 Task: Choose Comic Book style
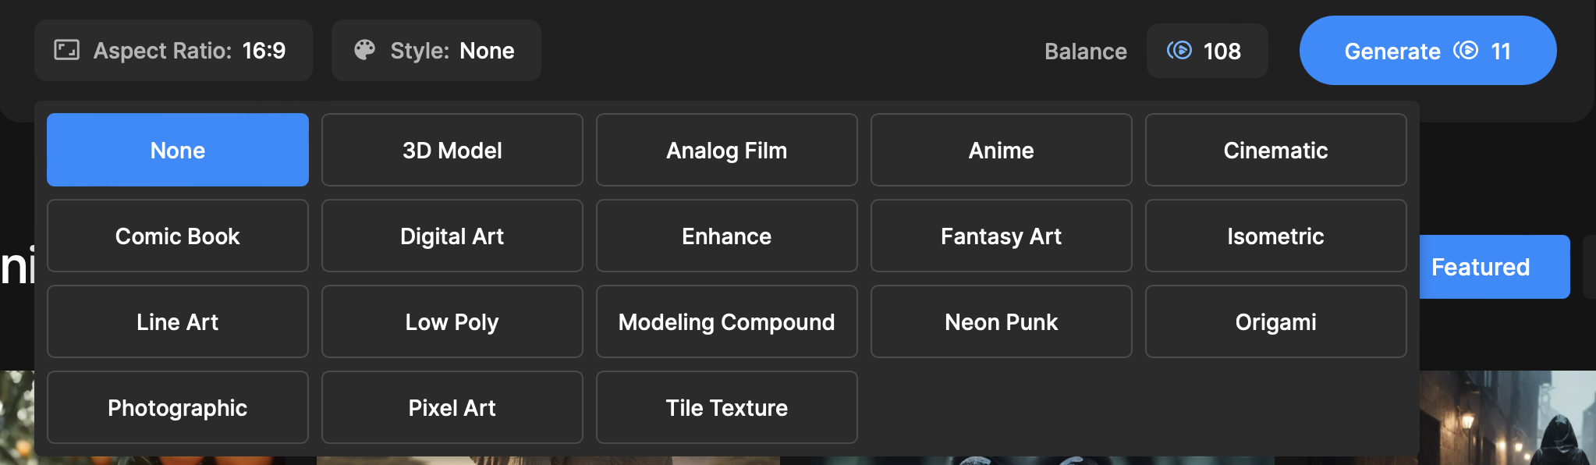178,236
